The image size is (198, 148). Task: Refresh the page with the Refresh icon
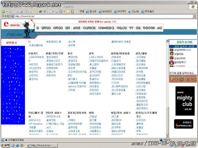point(21,11)
